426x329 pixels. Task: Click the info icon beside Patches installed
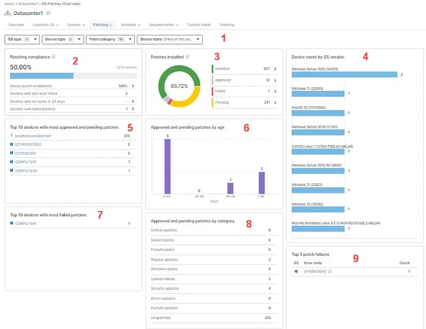click(187, 56)
